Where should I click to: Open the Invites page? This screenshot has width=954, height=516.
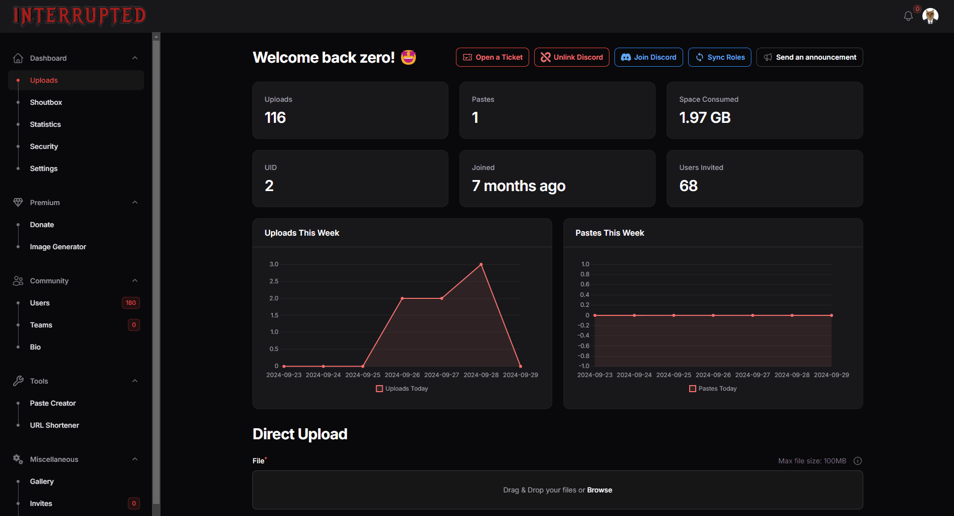coord(76,503)
